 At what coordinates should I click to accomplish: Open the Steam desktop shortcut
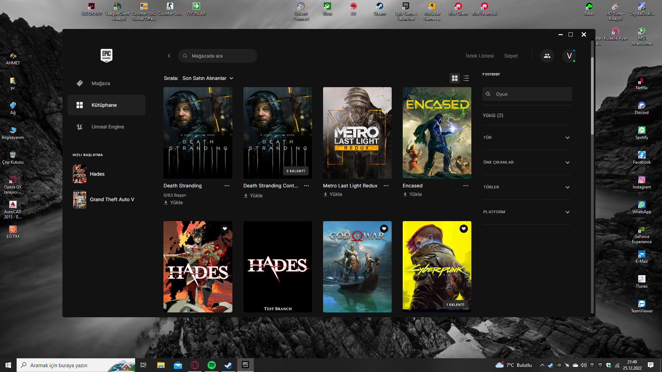click(x=380, y=9)
